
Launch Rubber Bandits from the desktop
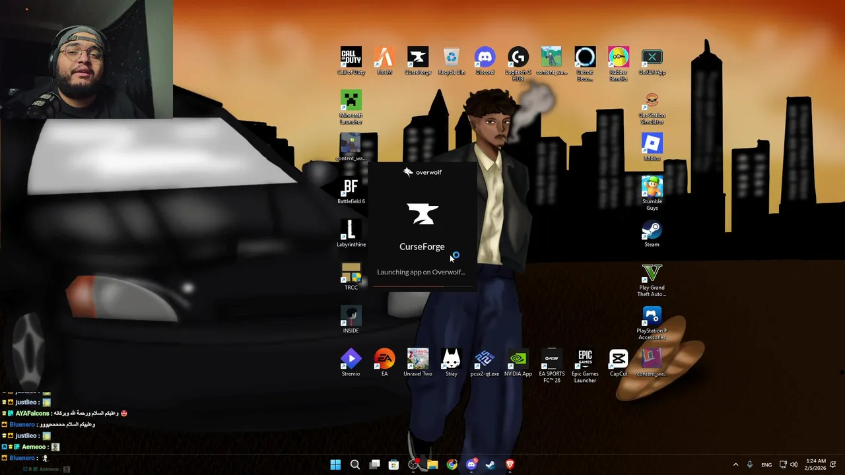click(x=619, y=64)
